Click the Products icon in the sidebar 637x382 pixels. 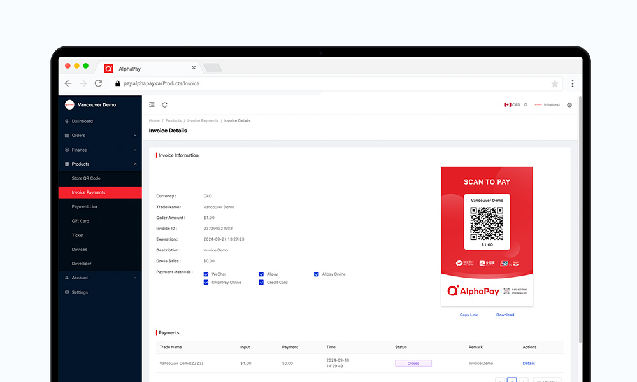(x=67, y=164)
